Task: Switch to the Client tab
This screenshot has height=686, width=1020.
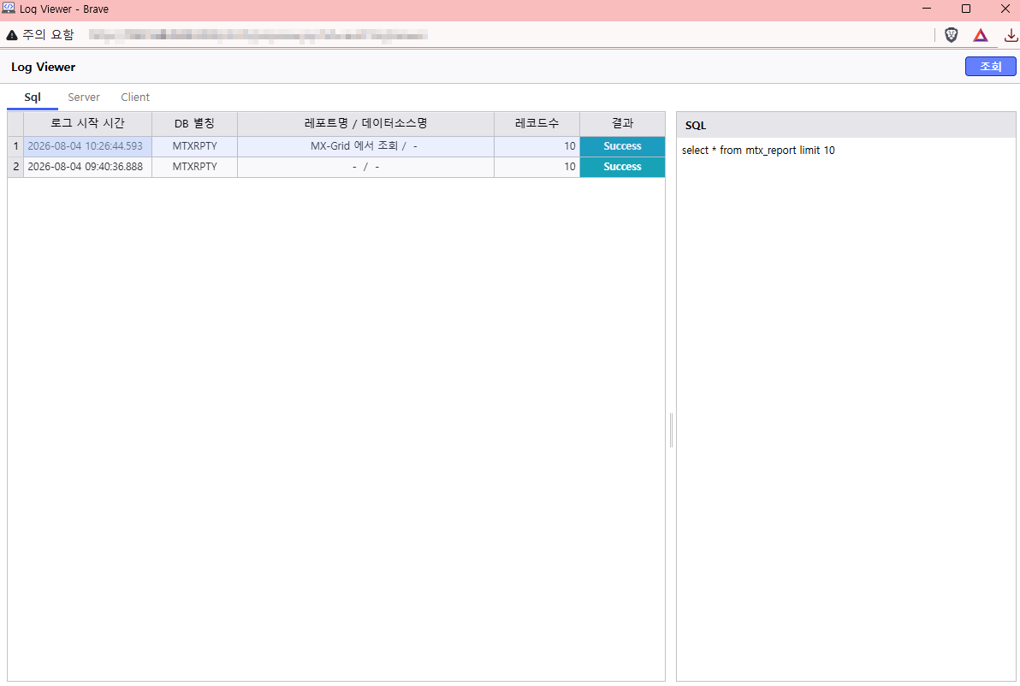Action: [x=135, y=97]
